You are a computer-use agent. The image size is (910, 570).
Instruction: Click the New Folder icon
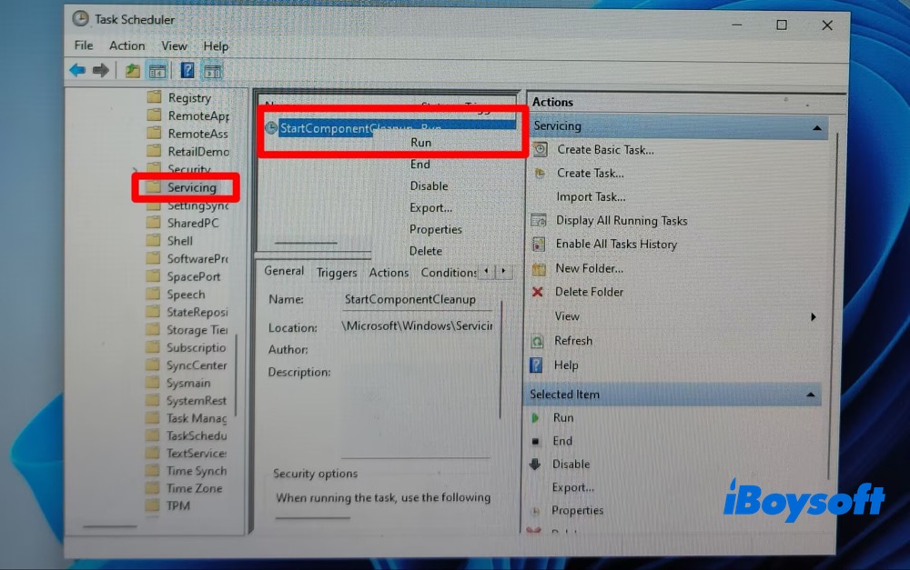(x=539, y=268)
